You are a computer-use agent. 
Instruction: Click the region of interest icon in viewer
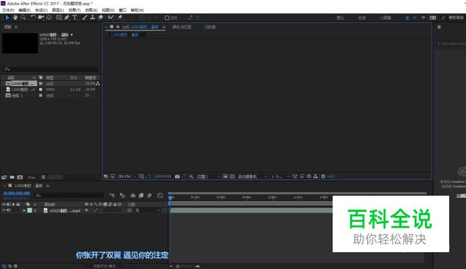[226, 176]
